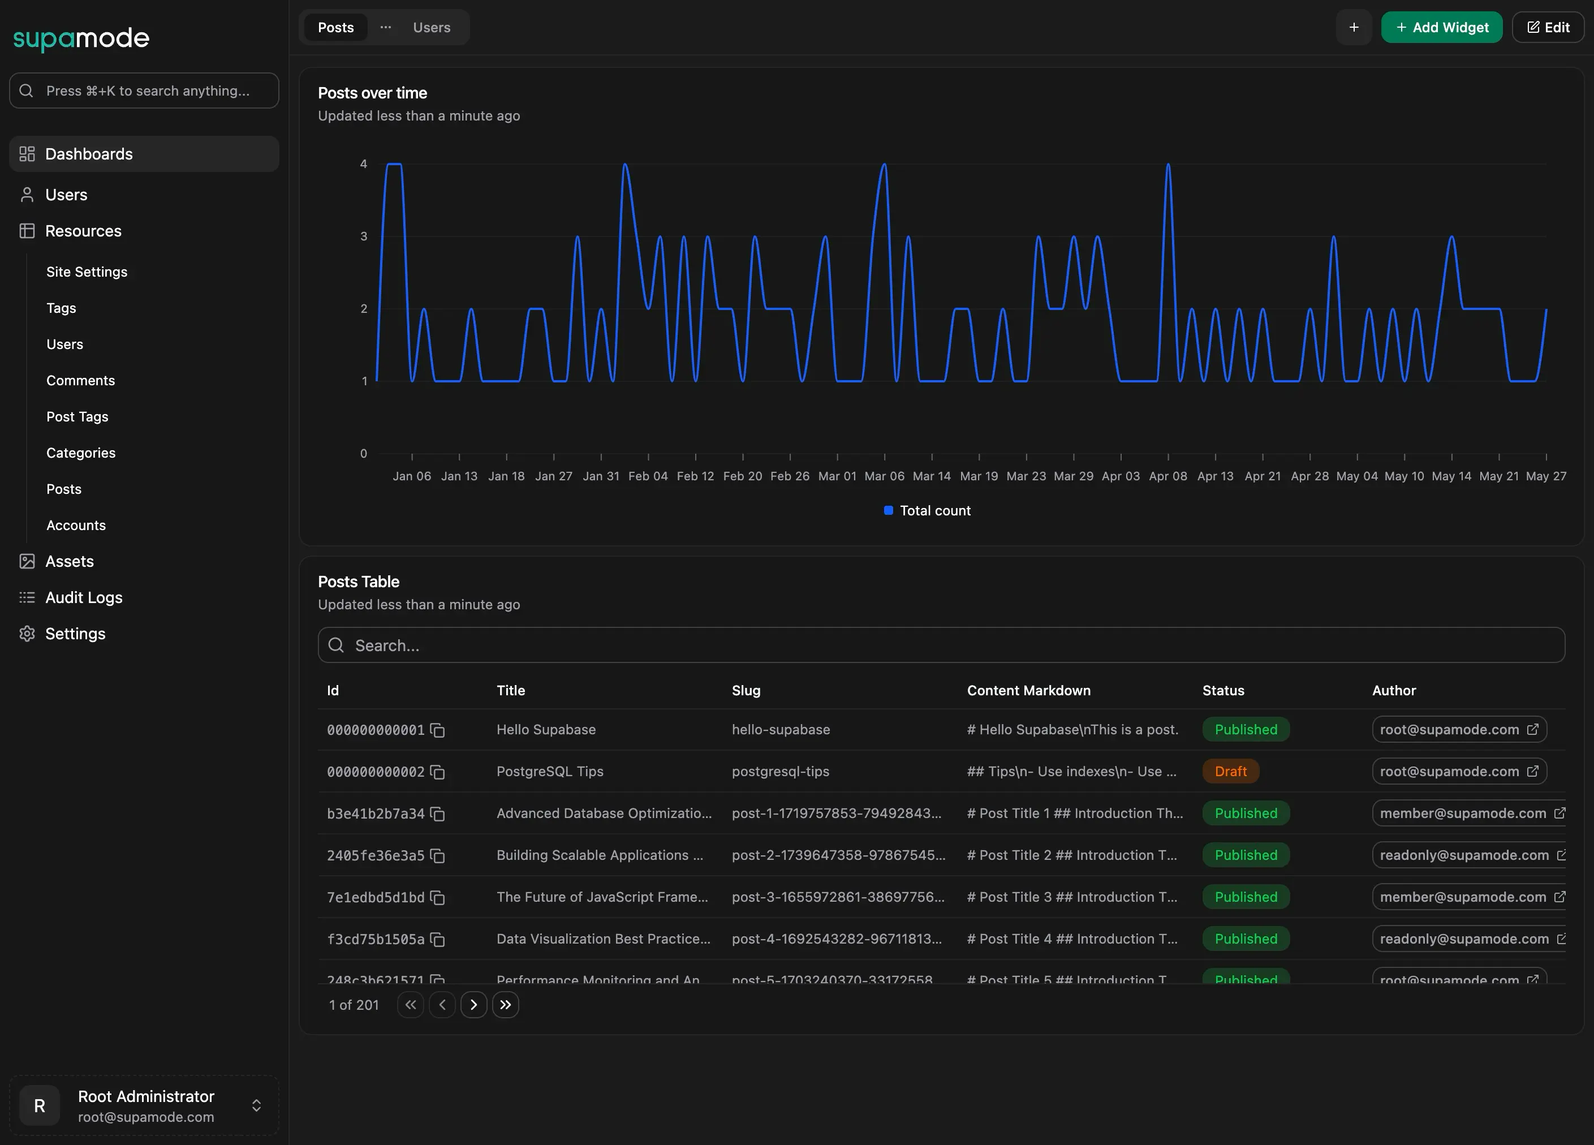Select the Users icon in the sidebar
This screenshot has width=1594, height=1145.
tap(27, 195)
